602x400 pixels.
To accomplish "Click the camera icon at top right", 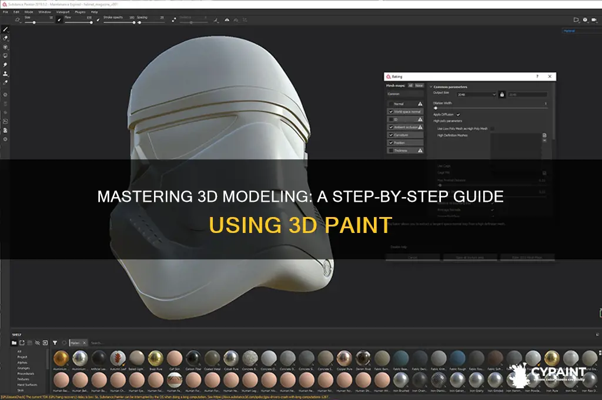I will [x=594, y=19].
